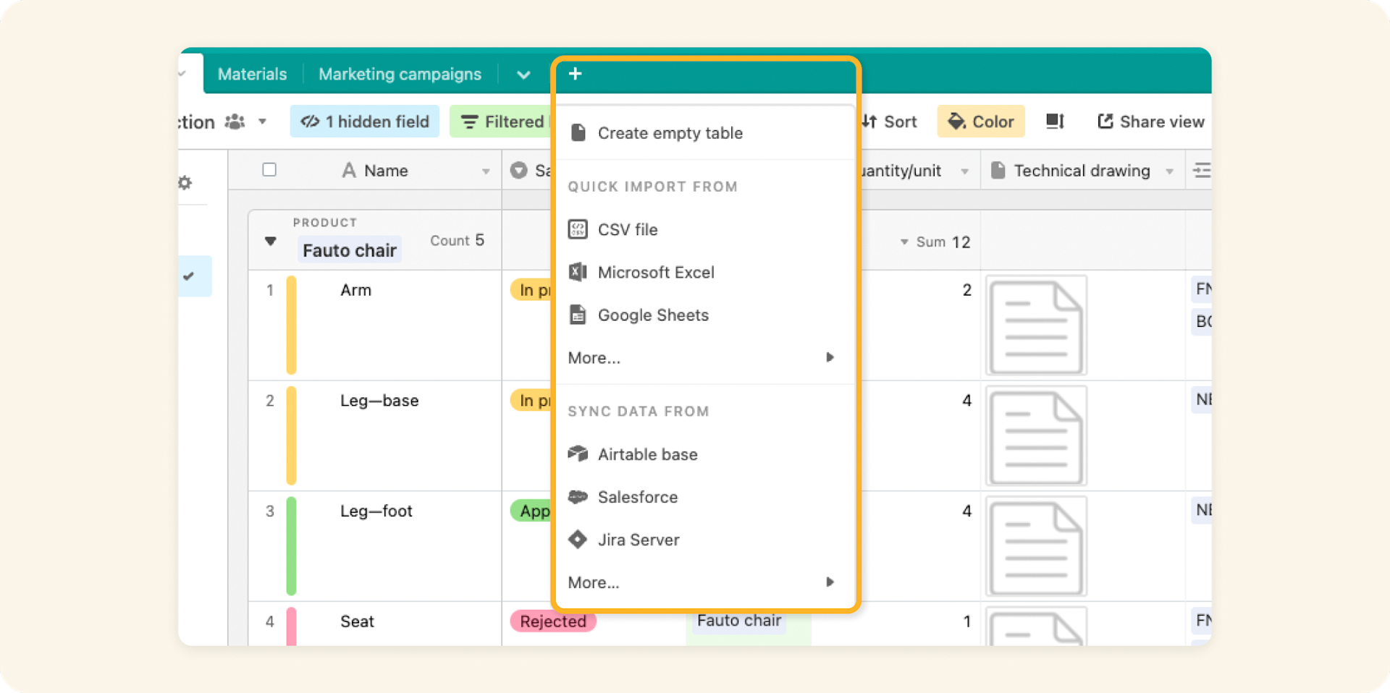Open the Technical drawing thumbnail for Arm
1390x693 pixels.
pos(1035,326)
